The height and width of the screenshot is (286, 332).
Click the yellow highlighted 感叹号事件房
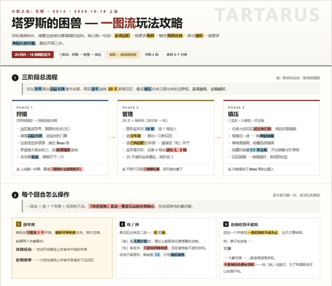click(x=65, y=233)
